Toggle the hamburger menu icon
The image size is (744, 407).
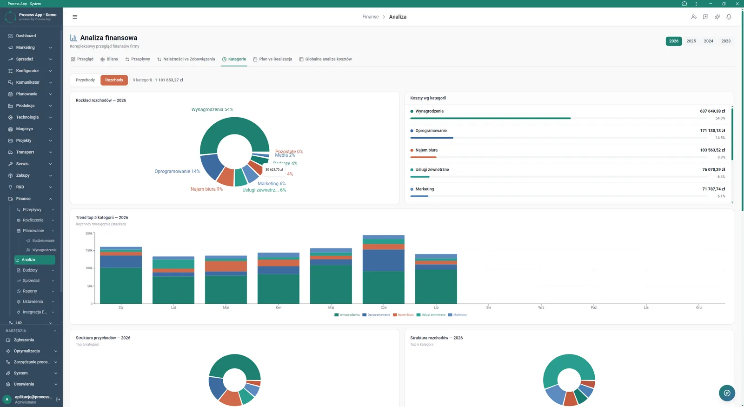coord(75,17)
